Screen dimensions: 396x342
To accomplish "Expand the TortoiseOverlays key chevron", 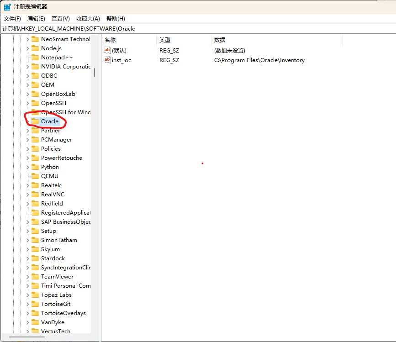I will [27, 313].
